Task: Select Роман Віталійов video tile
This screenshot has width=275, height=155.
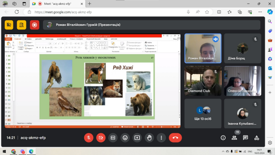Action: click(203, 48)
